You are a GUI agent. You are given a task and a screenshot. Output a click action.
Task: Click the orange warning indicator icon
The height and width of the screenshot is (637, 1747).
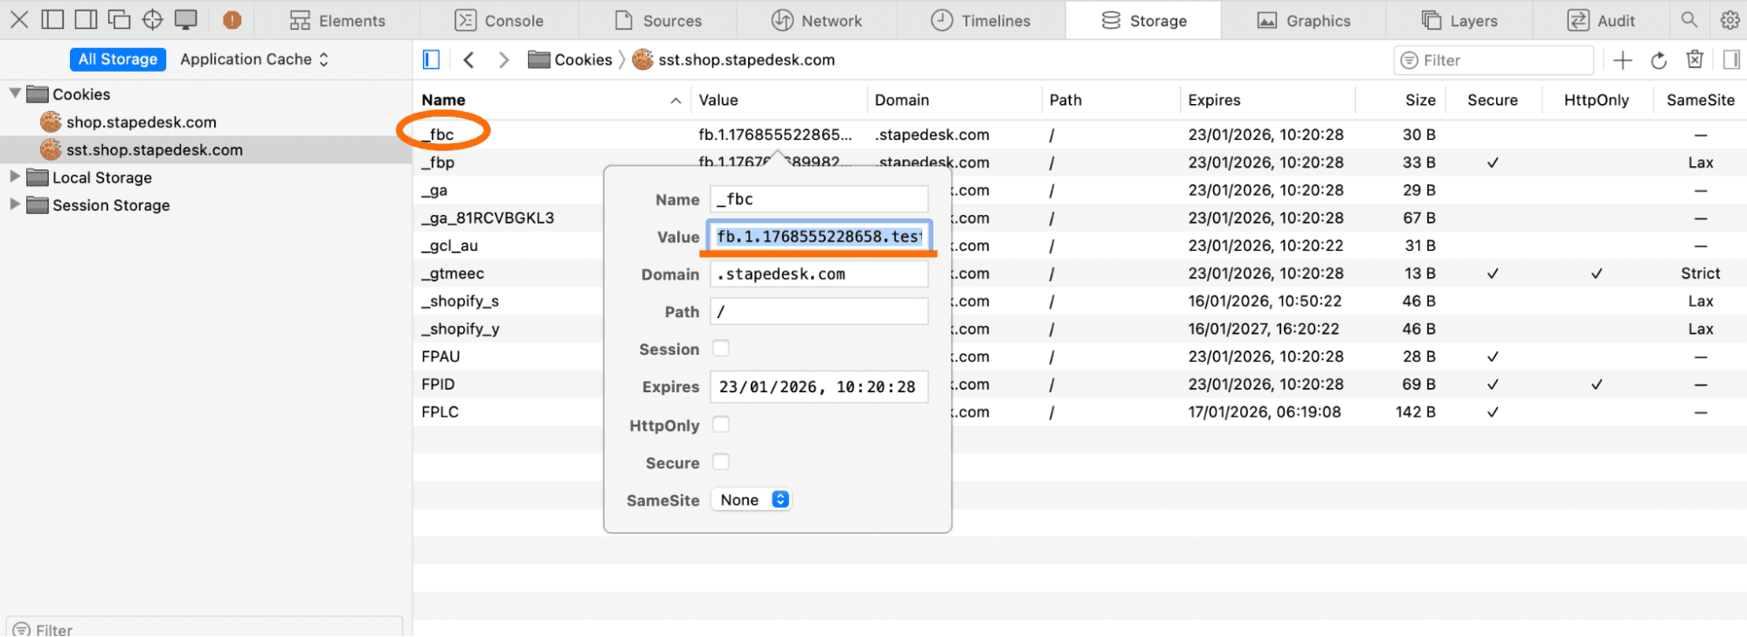(232, 20)
